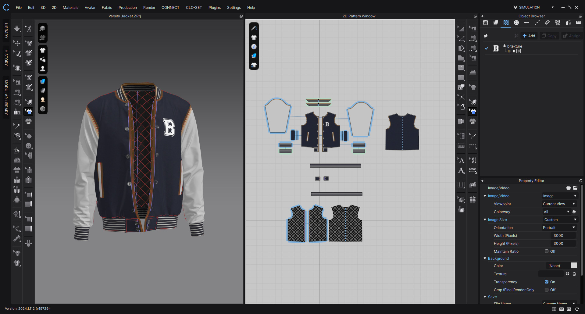Click the cube icon atop 3D vertical toolbar
The height and width of the screenshot is (314, 585).
(x=43, y=28)
